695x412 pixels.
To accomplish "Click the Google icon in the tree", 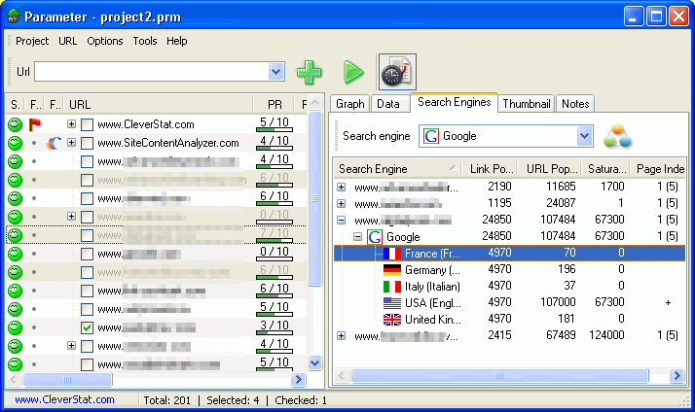I will pyautogui.click(x=375, y=237).
